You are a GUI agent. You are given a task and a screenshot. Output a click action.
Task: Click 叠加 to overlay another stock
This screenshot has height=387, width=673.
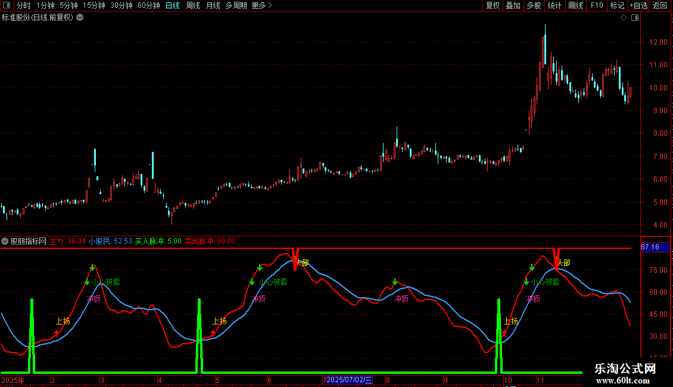click(513, 5)
